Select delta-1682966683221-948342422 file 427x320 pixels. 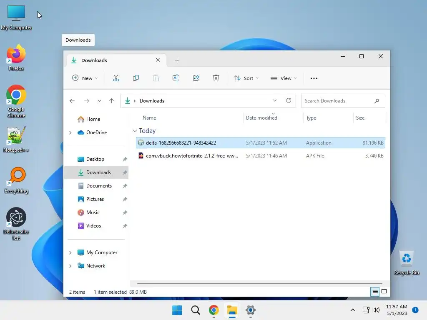click(x=261, y=143)
